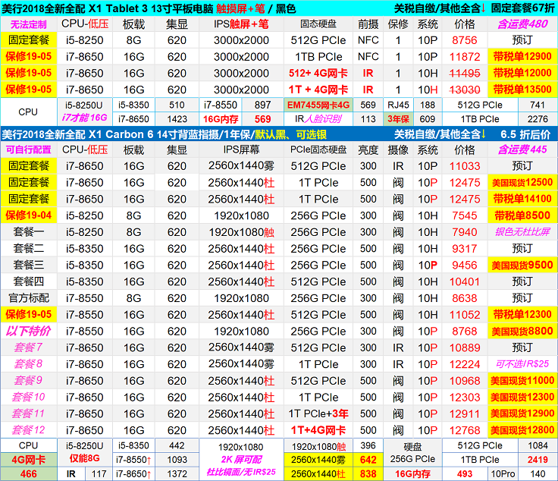This screenshot has width=558, height=481.
Task: Select the '带税单12900' yellow cell
Action: click(522, 57)
